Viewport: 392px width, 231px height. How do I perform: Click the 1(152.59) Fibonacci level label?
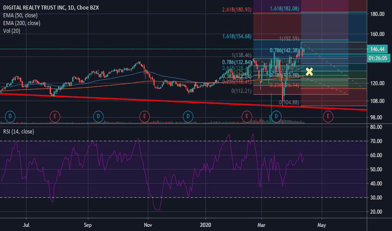(289, 39)
